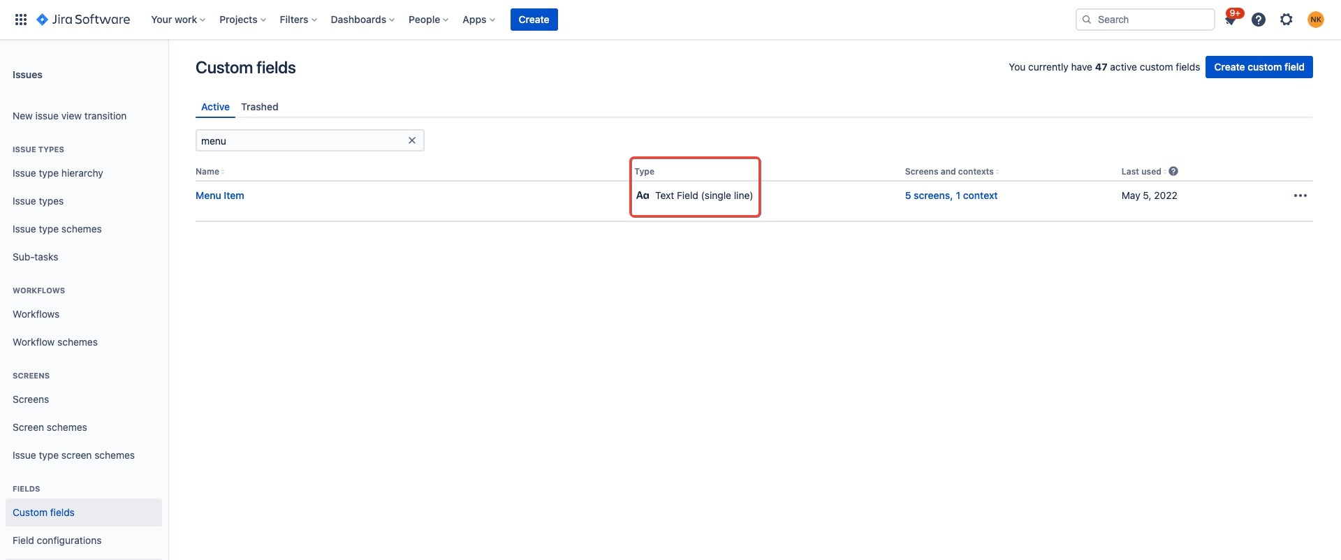Sort by Name column header
The image size is (1341, 560).
pos(210,171)
